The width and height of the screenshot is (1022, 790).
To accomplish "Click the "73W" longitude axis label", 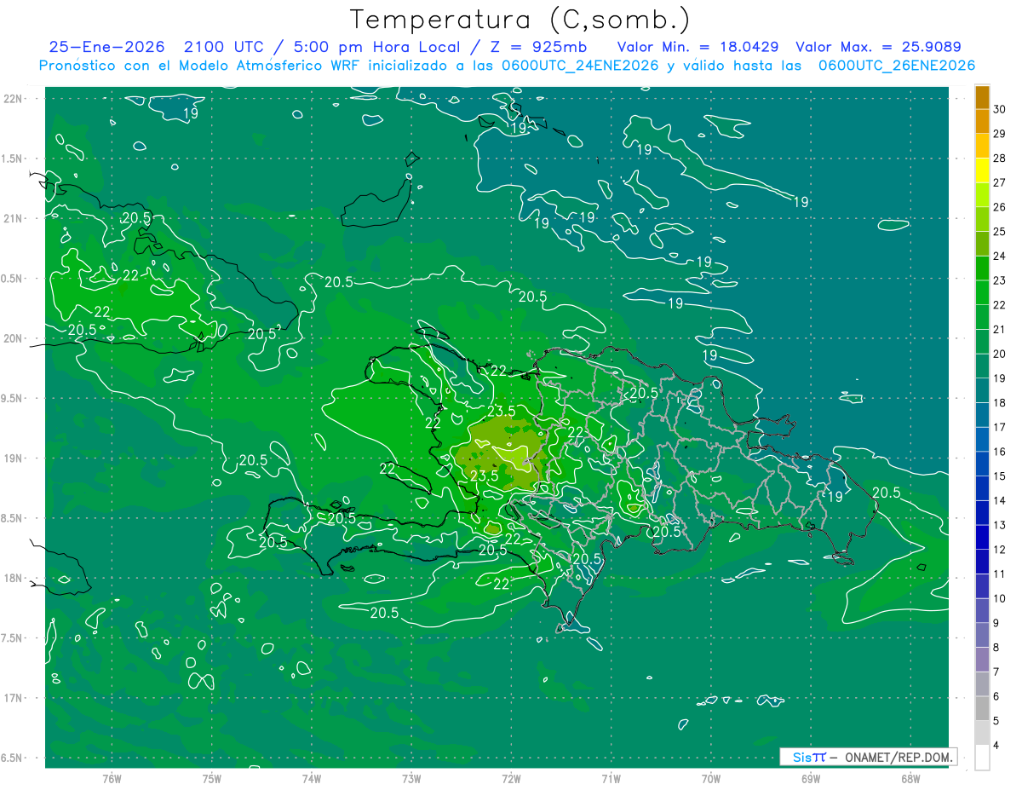I will click(411, 778).
